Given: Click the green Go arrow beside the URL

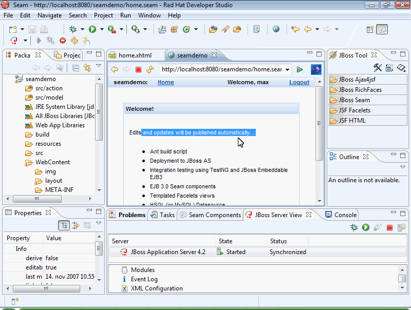Looking at the screenshot, I should [300, 69].
